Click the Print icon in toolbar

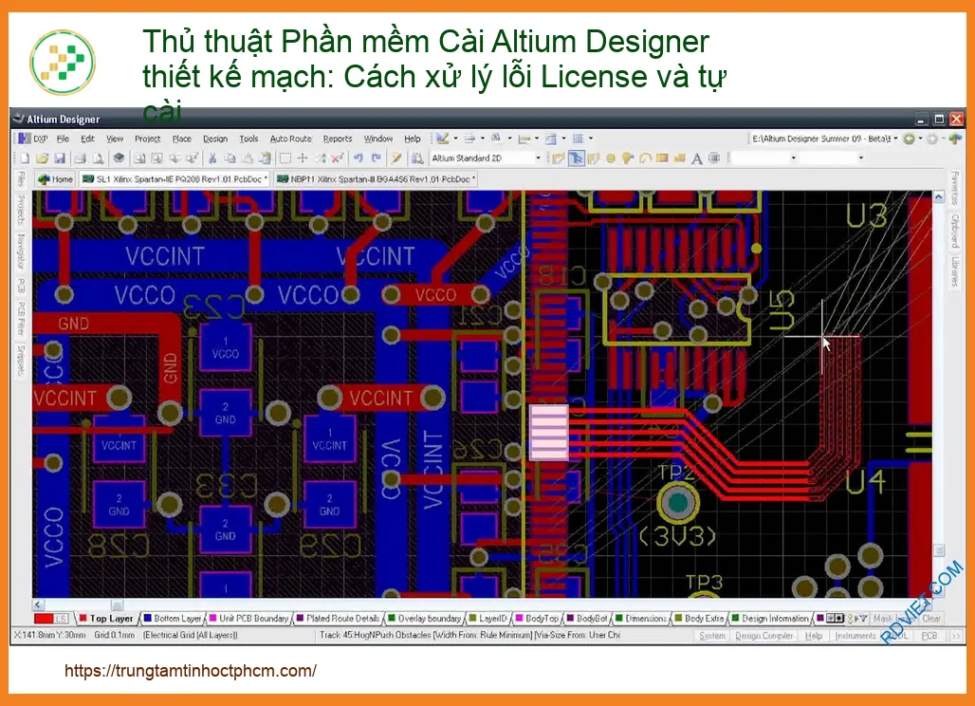coord(81,158)
